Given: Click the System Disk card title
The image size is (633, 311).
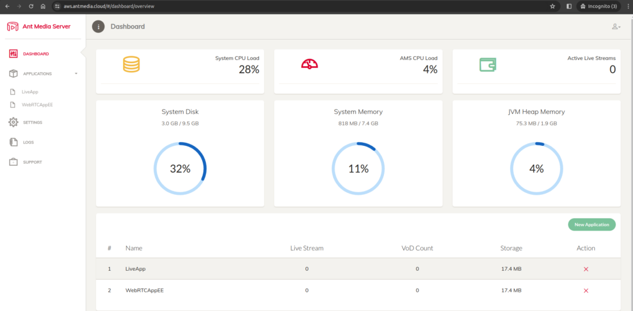Looking at the screenshot, I should tap(180, 112).
